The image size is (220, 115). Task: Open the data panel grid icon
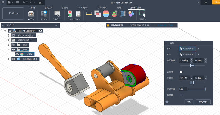click(x=3, y=2)
